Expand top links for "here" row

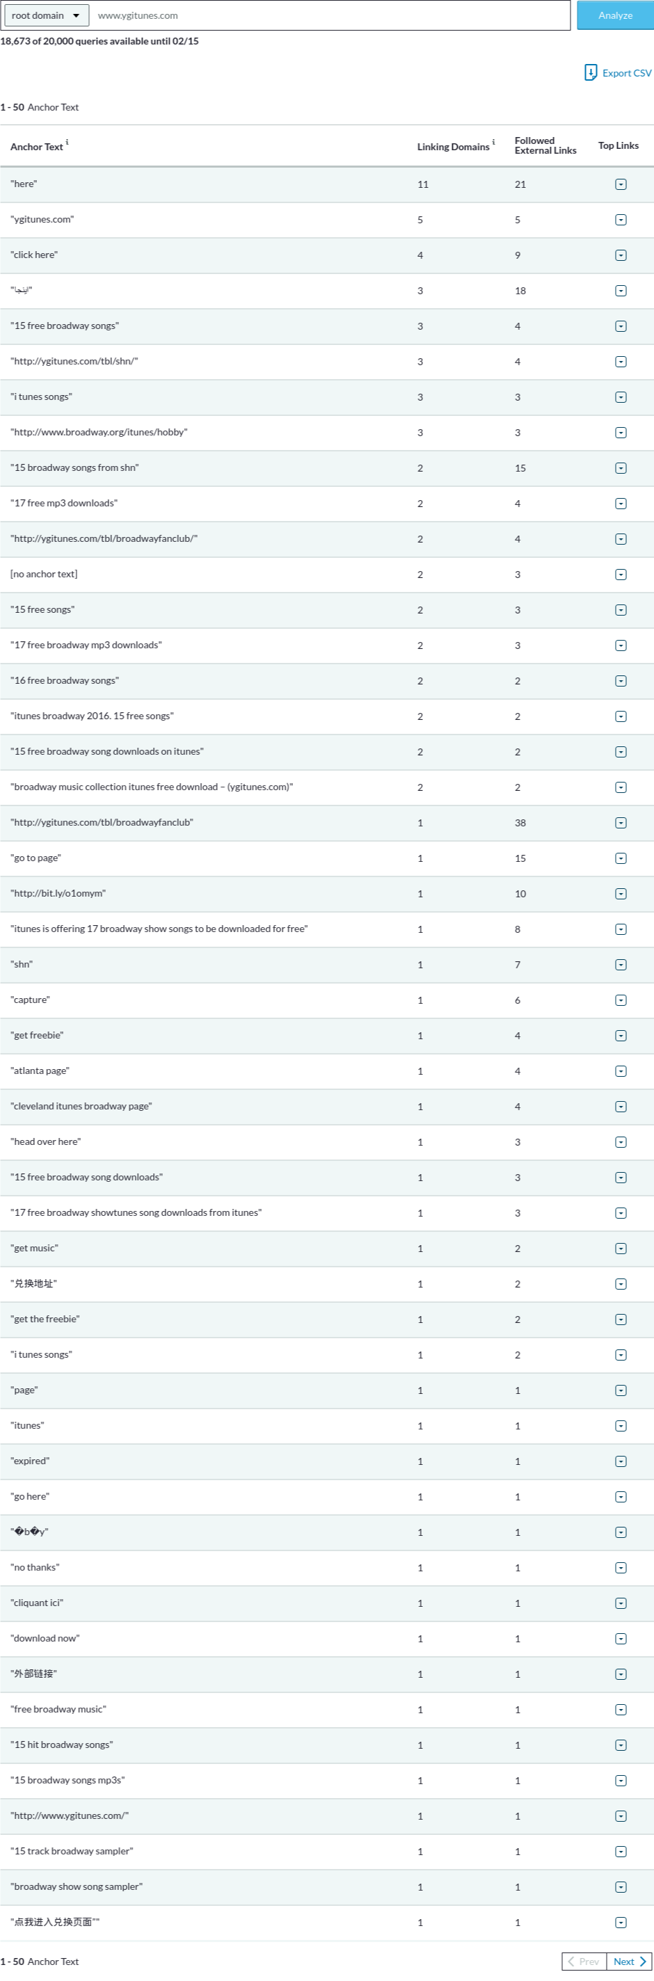click(620, 184)
